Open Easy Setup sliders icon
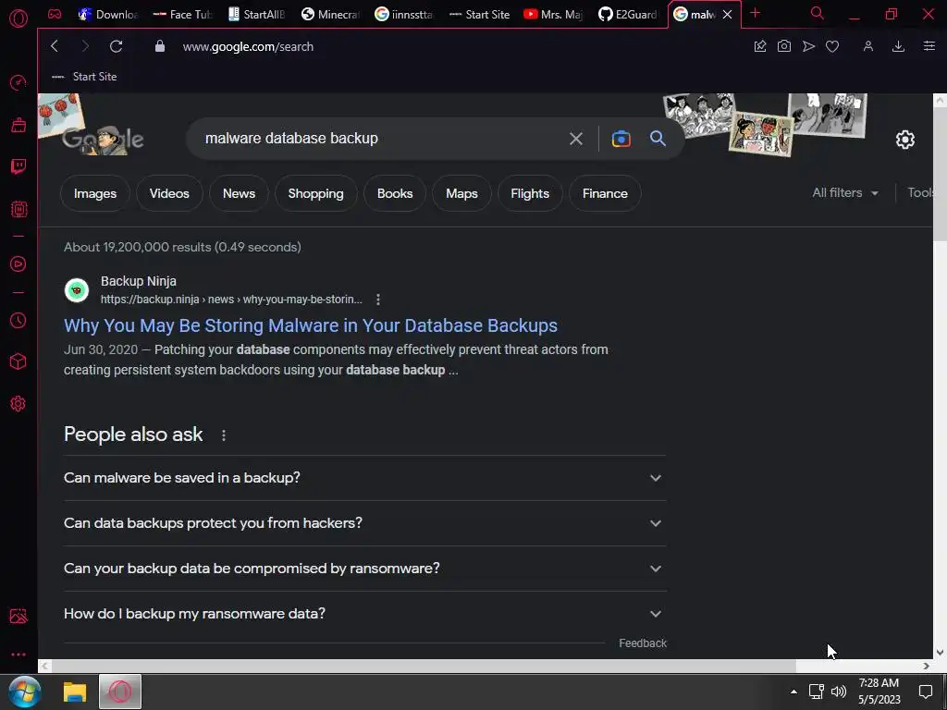Image resolution: width=947 pixels, height=710 pixels. (x=929, y=46)
